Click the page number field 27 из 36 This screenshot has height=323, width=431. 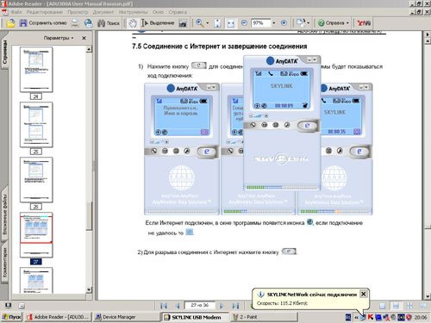pos(200,305)
